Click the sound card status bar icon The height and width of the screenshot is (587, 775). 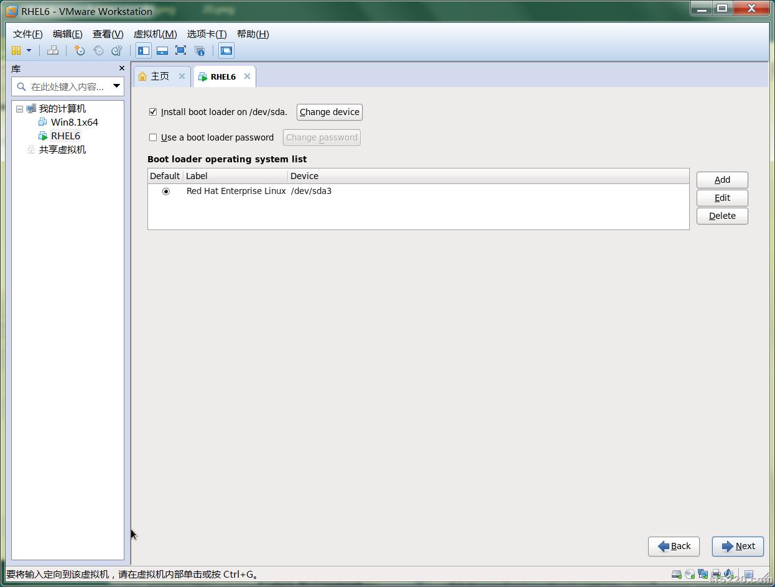728,575
